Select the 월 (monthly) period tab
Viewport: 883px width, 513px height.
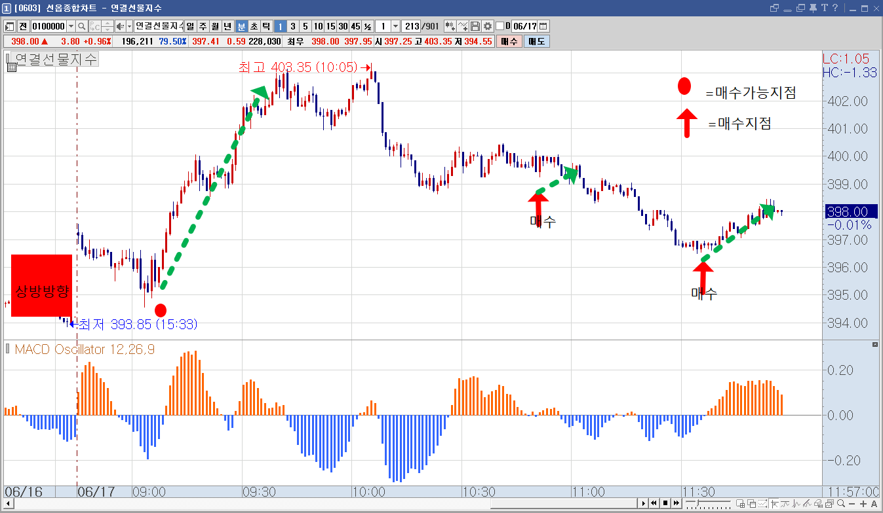[215, 26]
